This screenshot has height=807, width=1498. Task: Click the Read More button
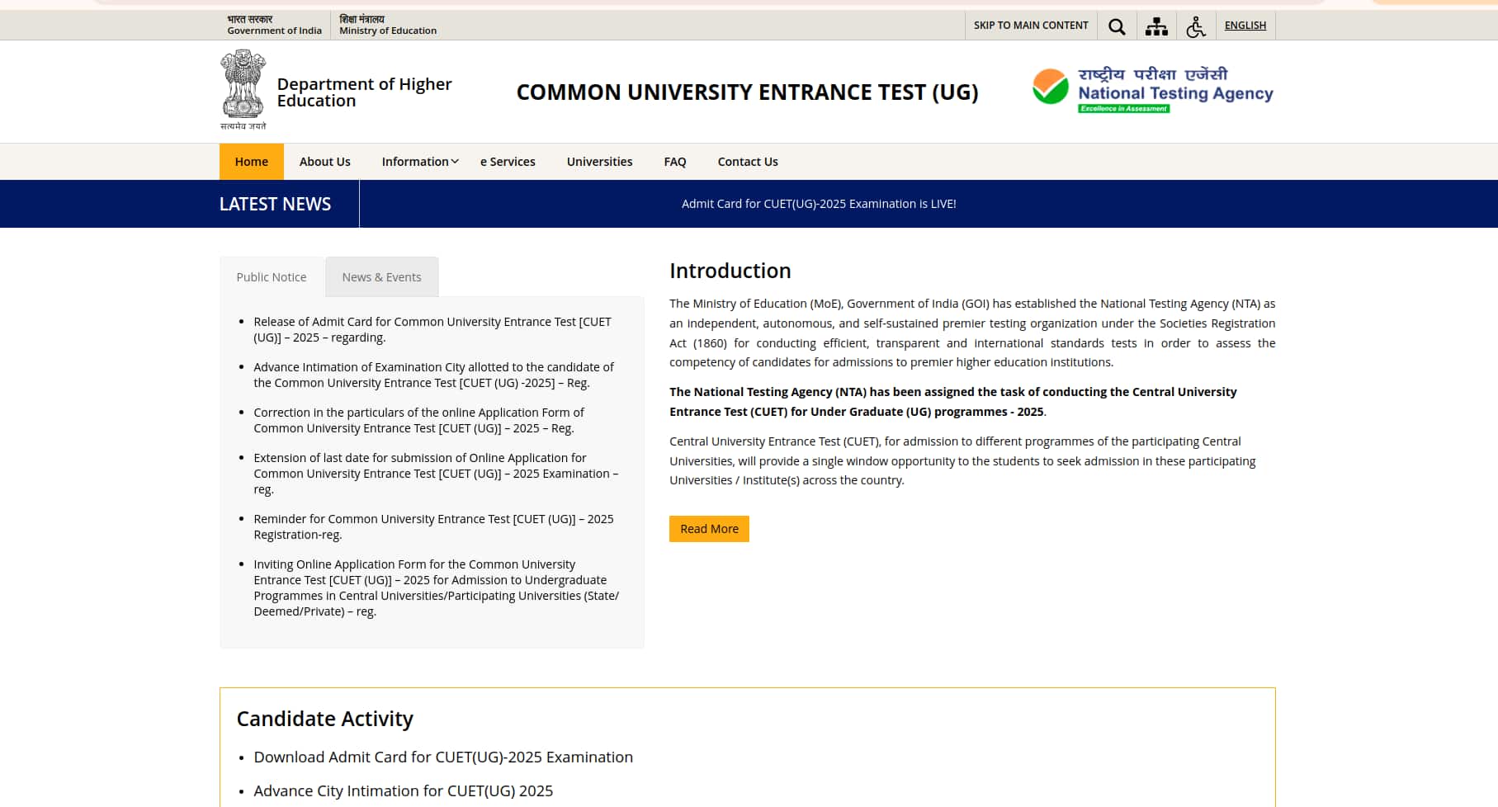click(709, 529)
